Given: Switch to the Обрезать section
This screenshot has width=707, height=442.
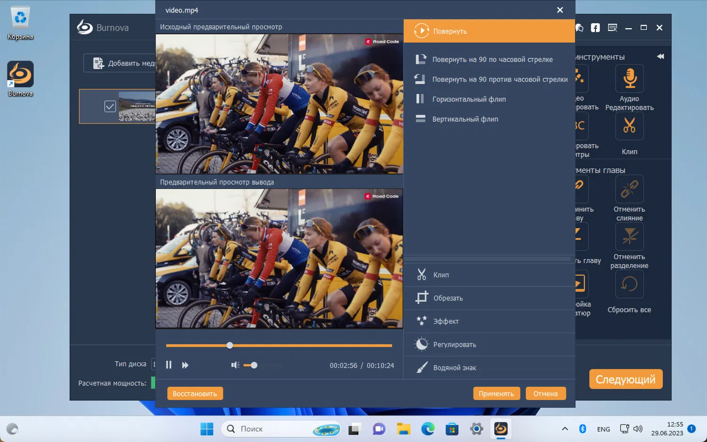Looking at the screenshot, I should [489, 298].
